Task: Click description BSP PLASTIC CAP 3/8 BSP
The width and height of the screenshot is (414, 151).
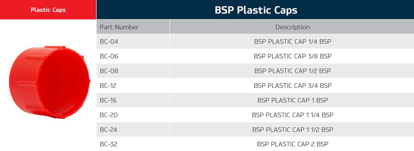Action: coord(293,56)
